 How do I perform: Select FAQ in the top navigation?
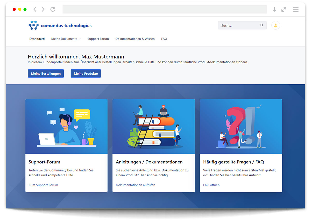(x=164, y=39)
